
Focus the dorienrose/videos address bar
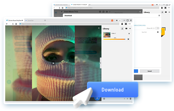point(69,24)
